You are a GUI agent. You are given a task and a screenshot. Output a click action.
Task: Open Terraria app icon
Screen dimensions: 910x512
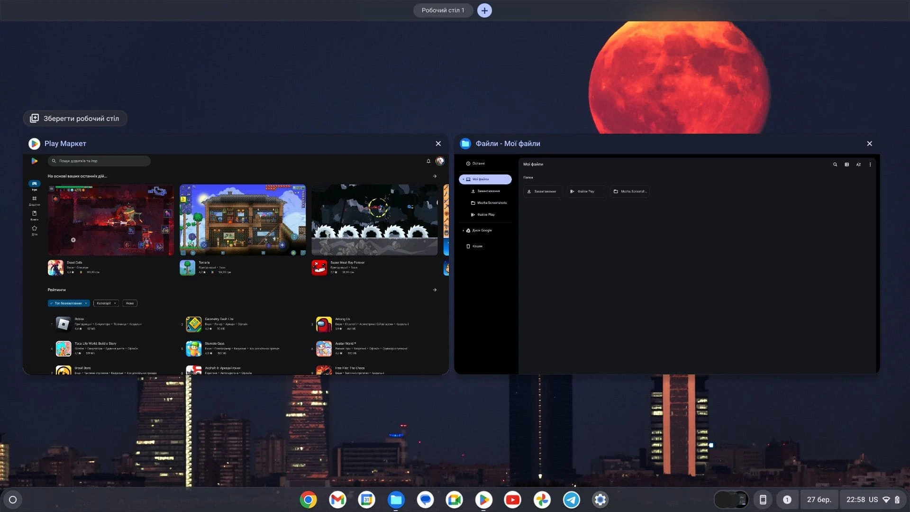point(187,268)
